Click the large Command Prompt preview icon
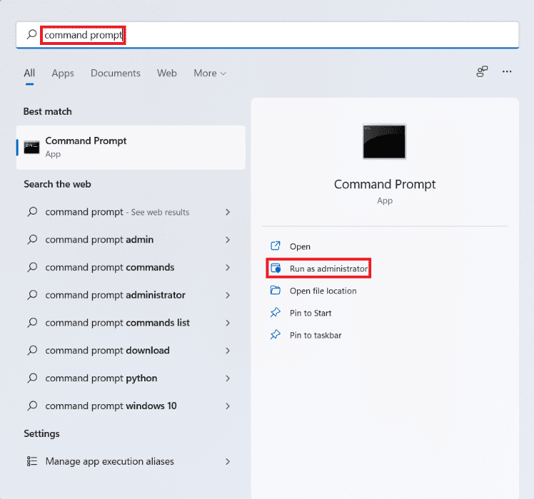 tap(384, 142)
